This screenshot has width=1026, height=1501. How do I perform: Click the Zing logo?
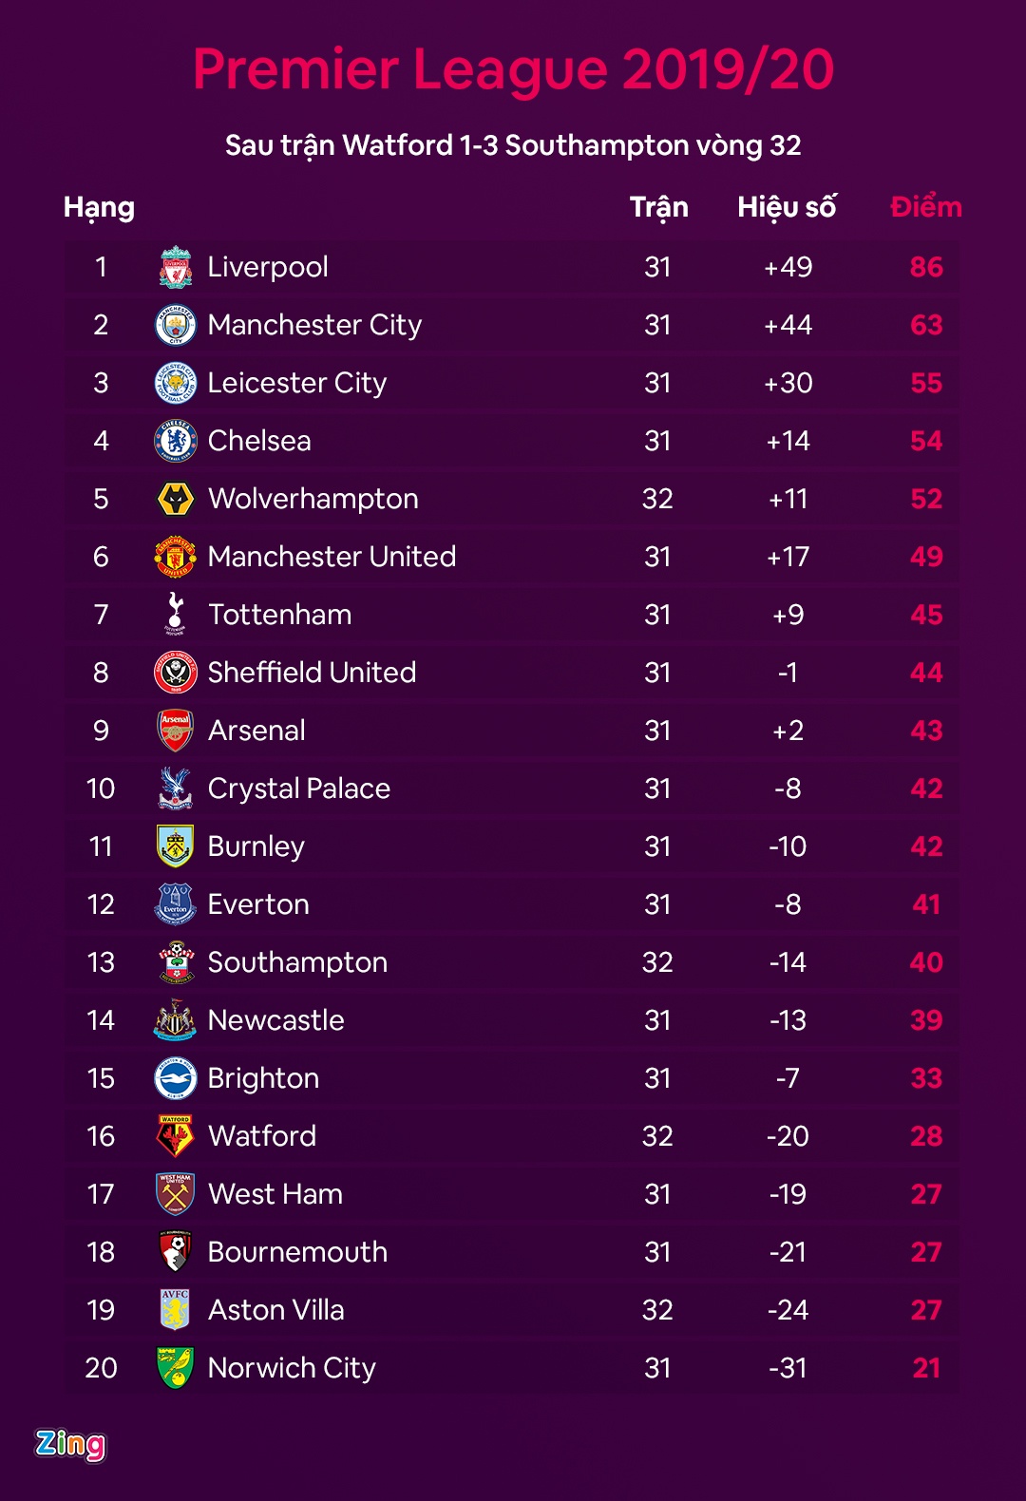pos(70,1444)
